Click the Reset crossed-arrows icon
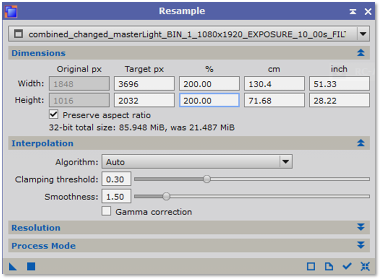 click(365, 267)
